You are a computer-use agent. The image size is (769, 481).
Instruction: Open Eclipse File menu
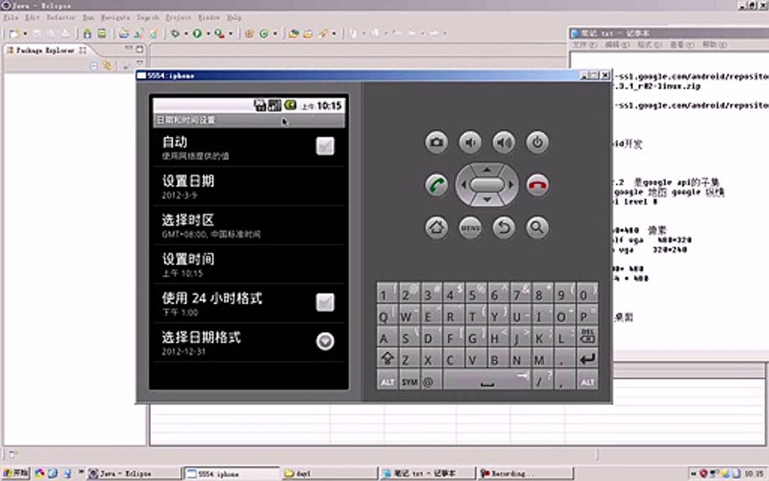tap(11, 17)
